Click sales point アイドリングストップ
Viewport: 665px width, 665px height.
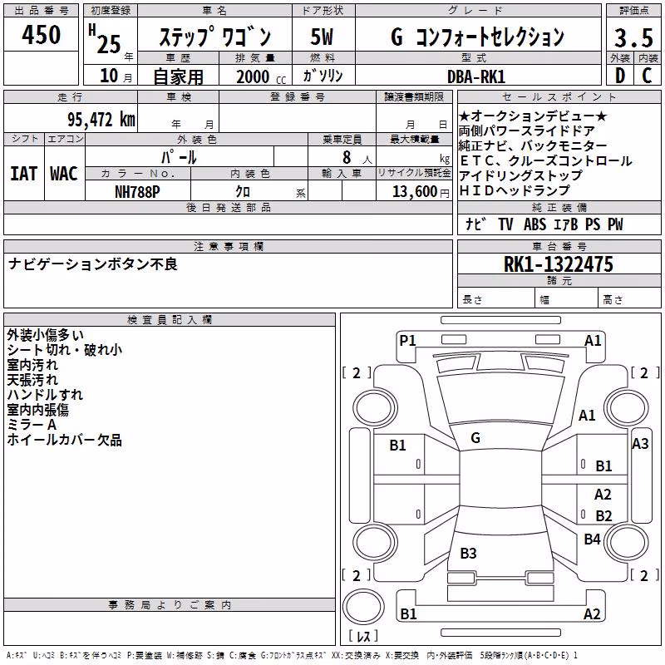tap(521, 175)
